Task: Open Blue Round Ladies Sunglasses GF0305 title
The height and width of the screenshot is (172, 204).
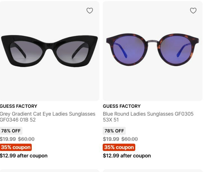Action: (148, 114)
